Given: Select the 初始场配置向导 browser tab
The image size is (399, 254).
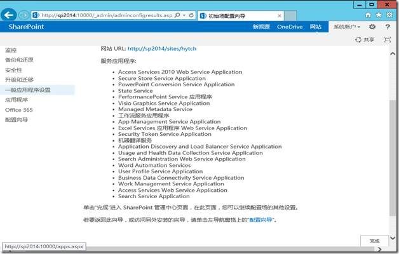Looking at the screenshot, I should [x=240, y=16].
